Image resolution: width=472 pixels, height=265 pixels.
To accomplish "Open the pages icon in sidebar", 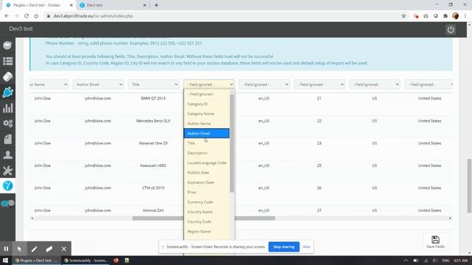I will [x=7, y=139].
